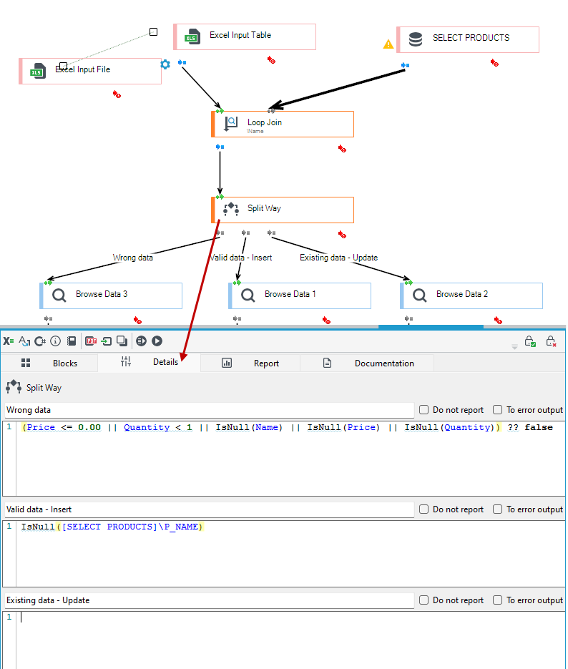Click the XLS icon in Excel Input File
Viewport: 568px width, 669px height.
click(x=38, y=71)
